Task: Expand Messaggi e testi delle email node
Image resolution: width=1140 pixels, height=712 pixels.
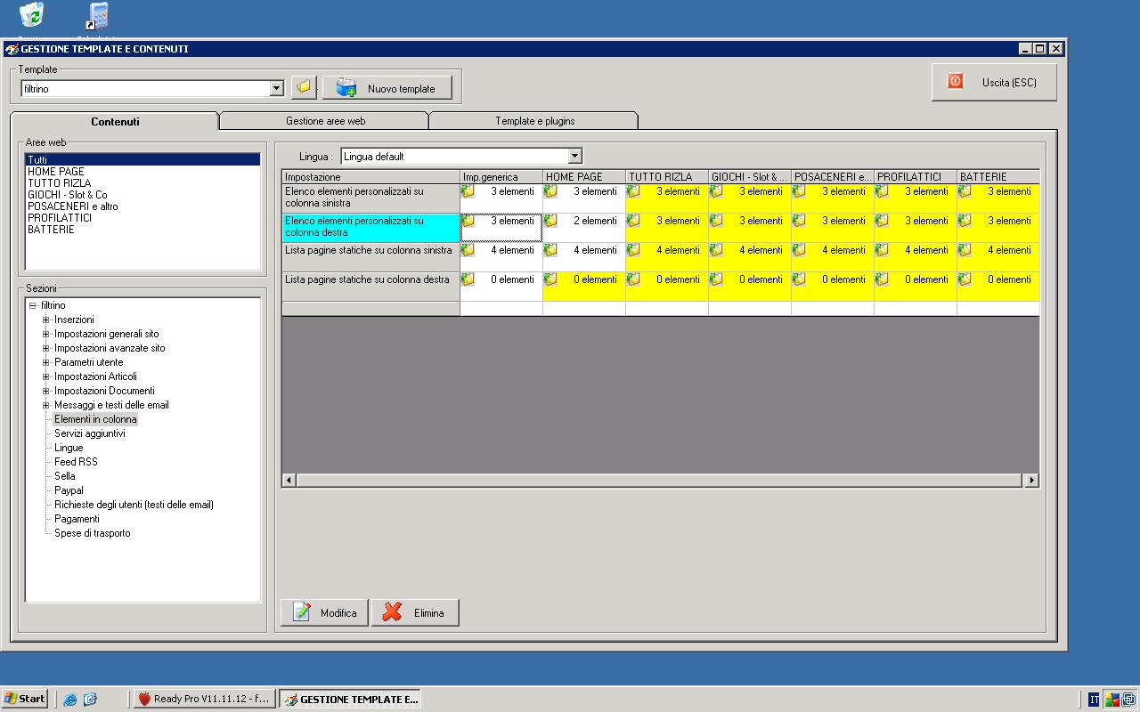Action: pos(46,405)
